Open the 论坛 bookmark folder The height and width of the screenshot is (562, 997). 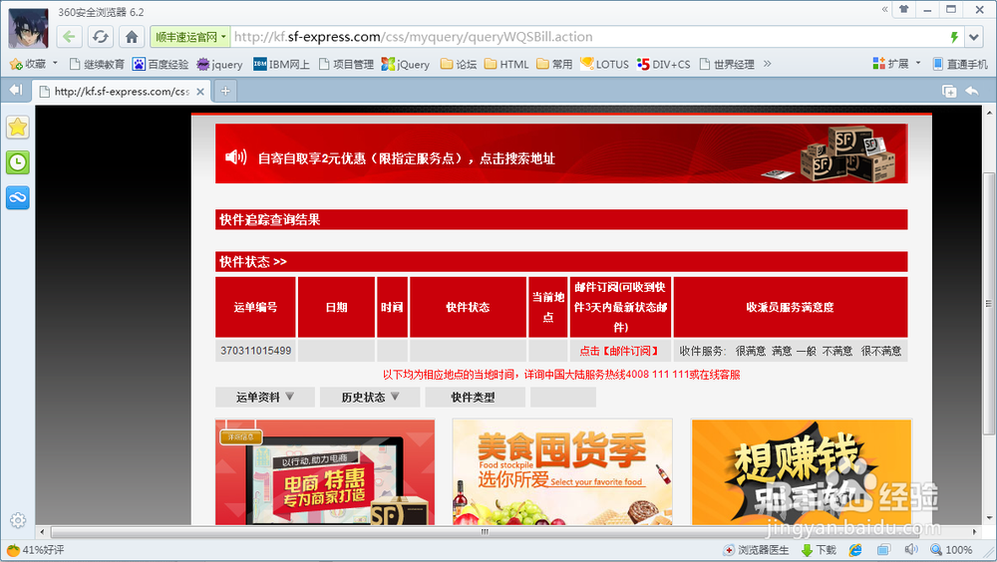point(459,64)
